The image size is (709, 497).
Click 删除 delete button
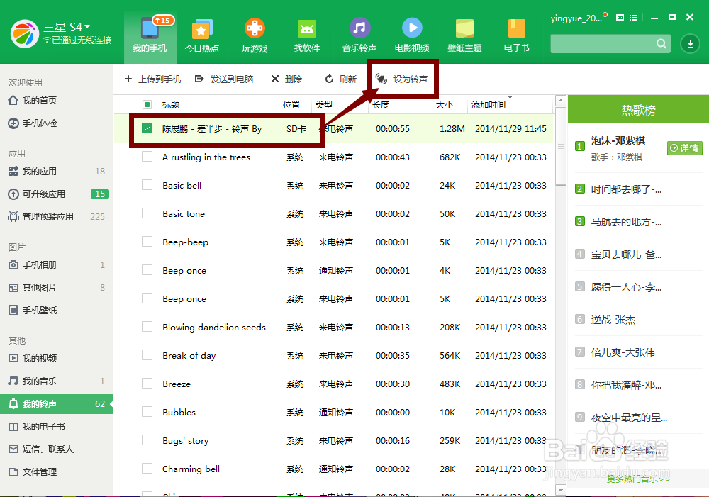pyautogui.click(x=286, y=79)
